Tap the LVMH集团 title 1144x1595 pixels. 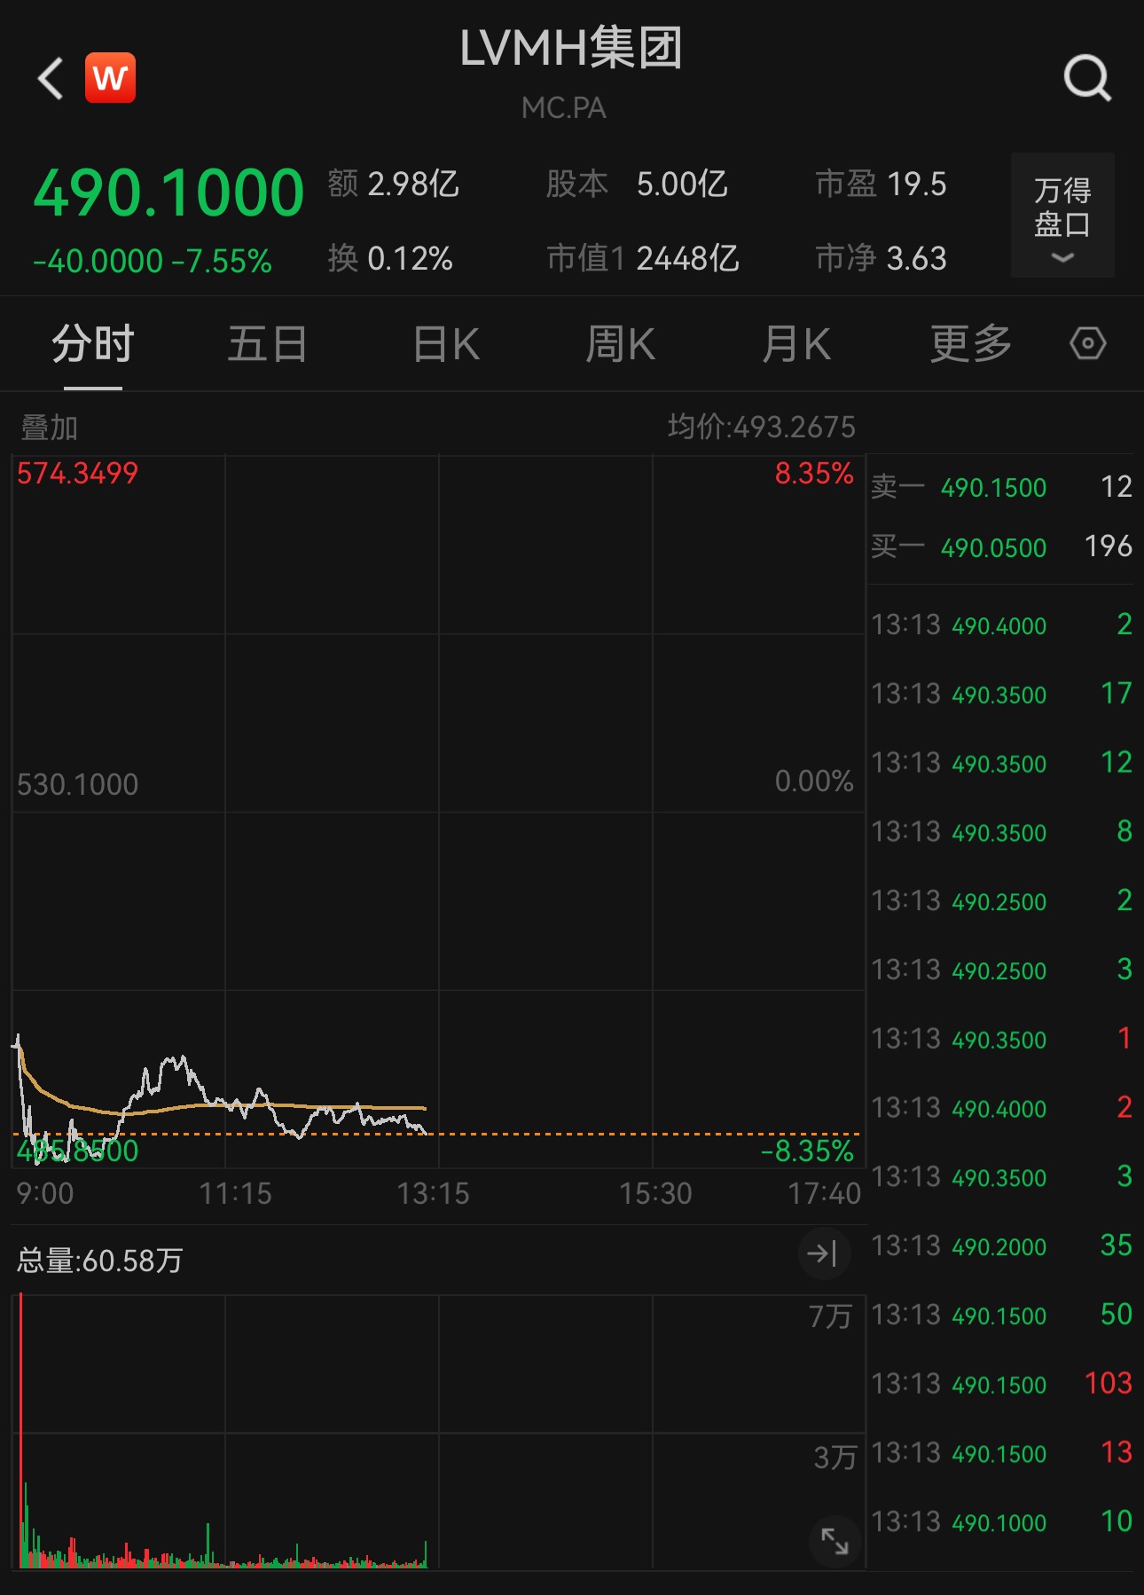(x=571, y=48)
